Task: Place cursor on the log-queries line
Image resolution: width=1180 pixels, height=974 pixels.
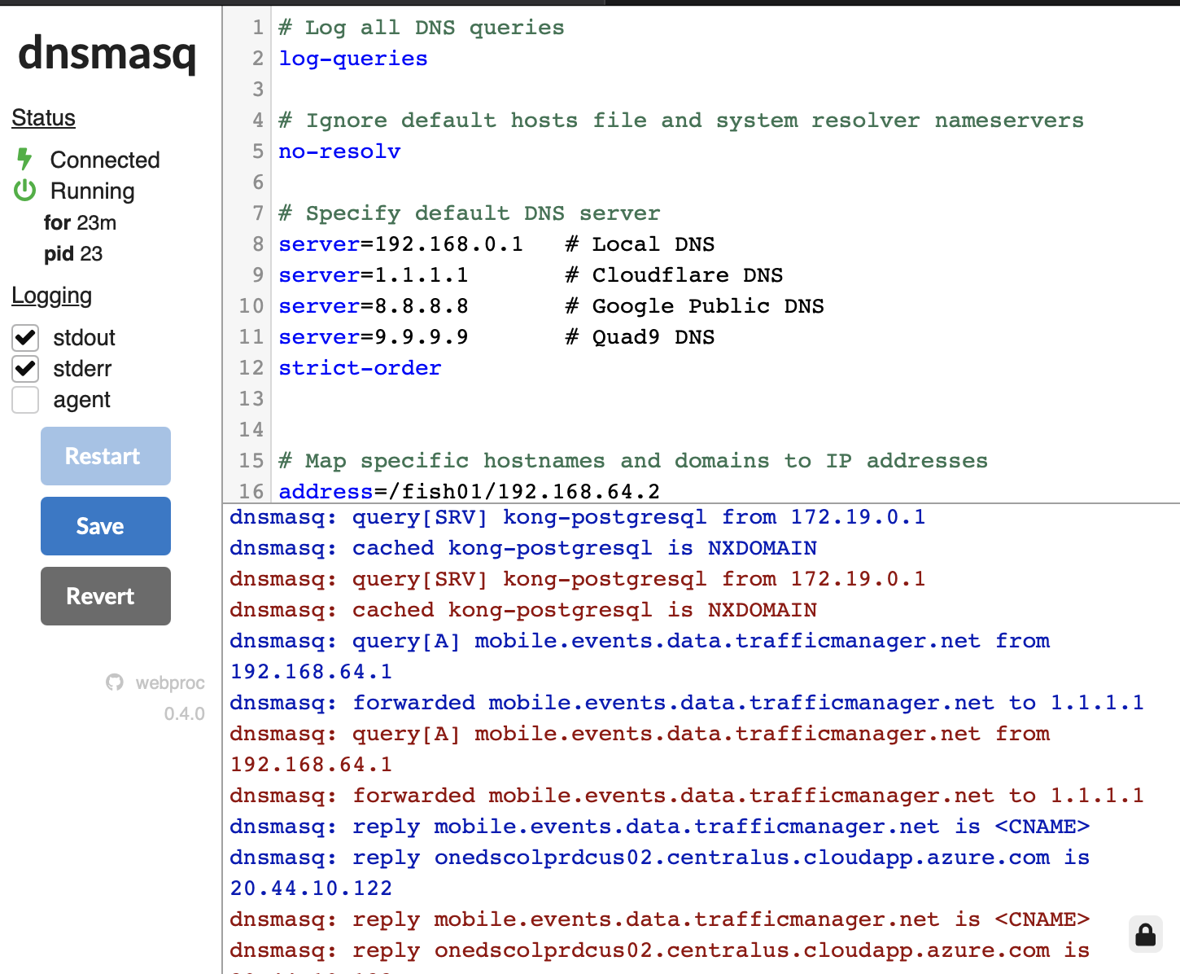Action: [352, 58]
